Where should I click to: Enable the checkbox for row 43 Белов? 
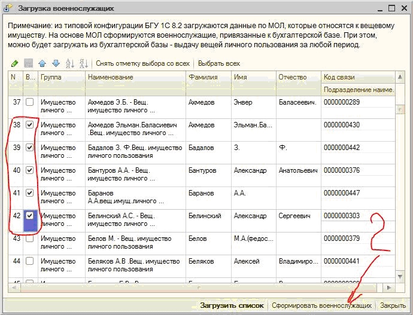coord(29,239)
